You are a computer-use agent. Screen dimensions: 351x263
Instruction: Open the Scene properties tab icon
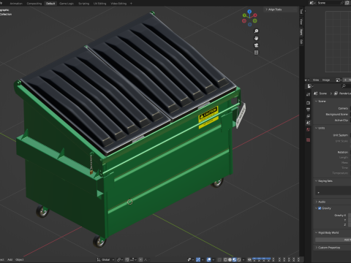(309, 123)
